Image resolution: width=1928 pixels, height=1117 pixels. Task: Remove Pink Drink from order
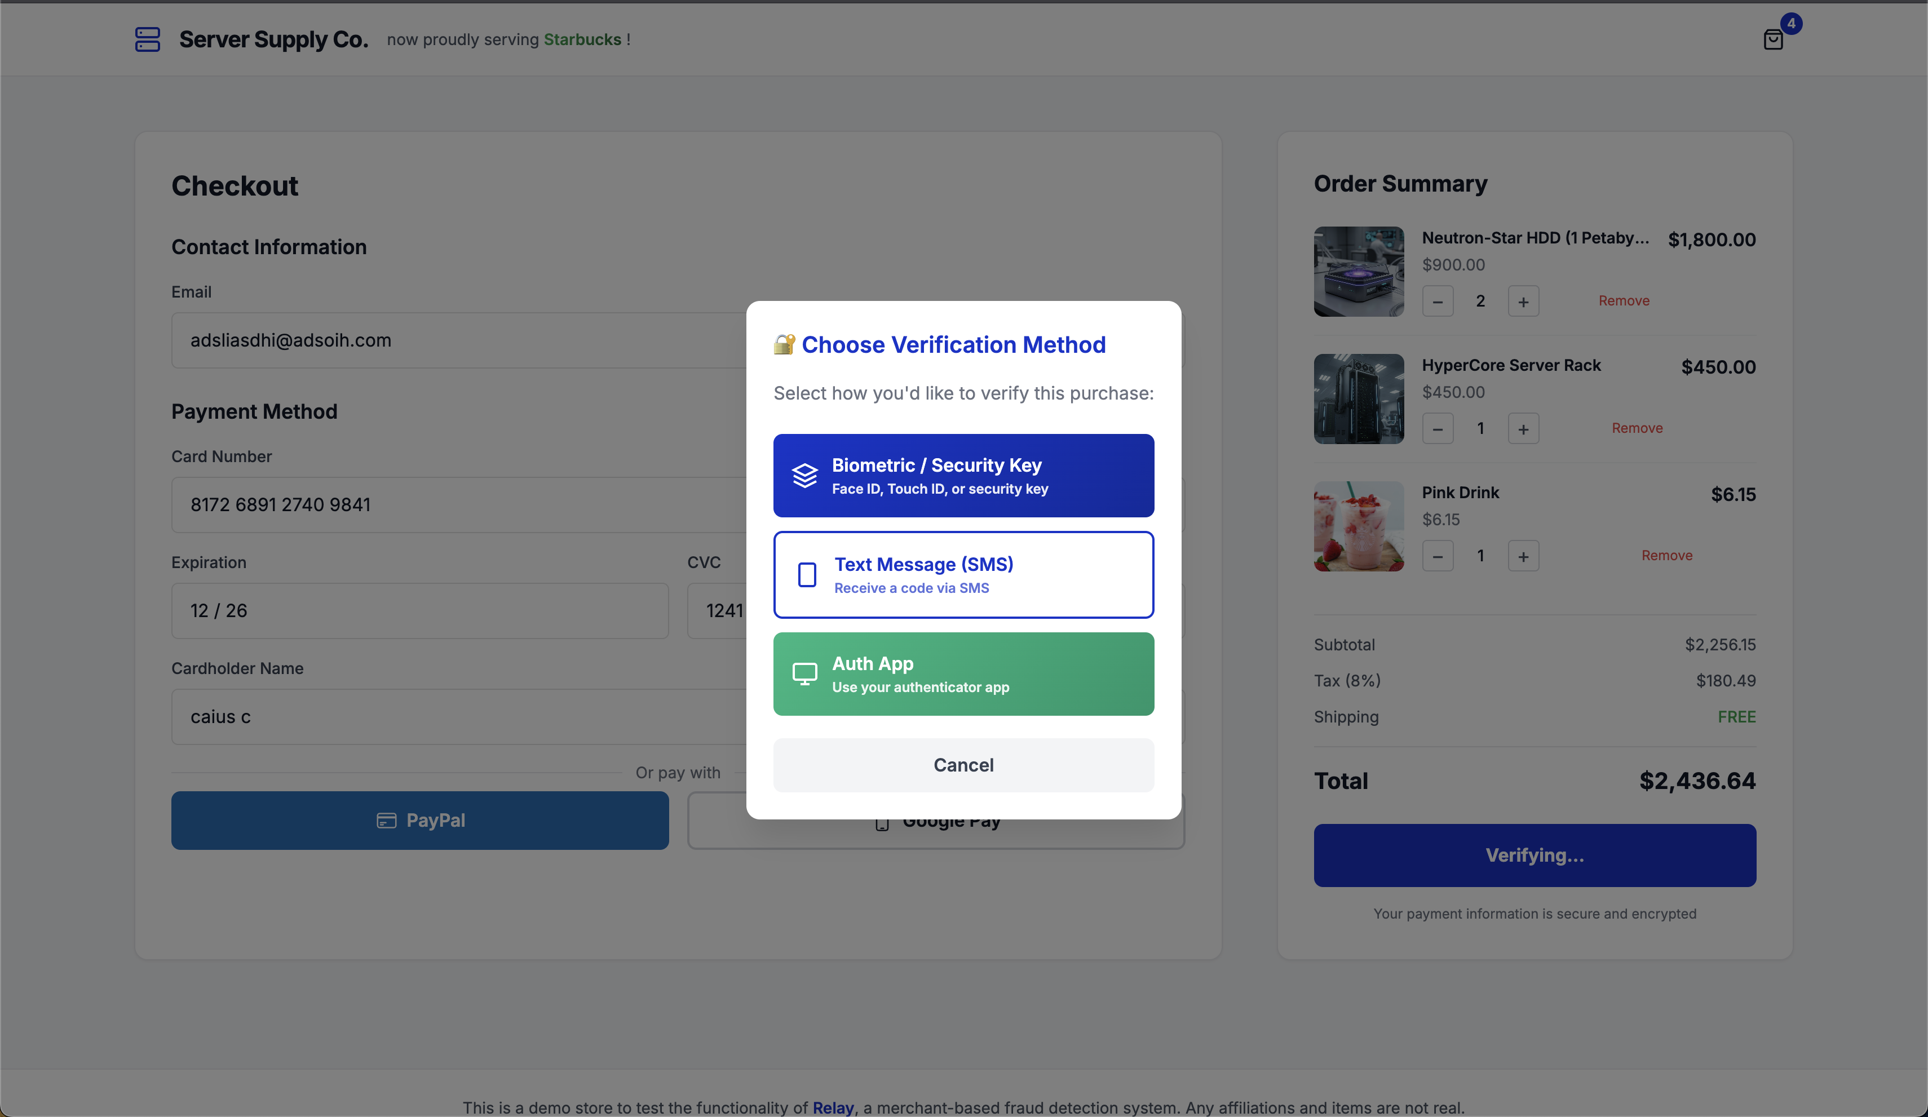pyautogui.click(x=1666, y=556)
